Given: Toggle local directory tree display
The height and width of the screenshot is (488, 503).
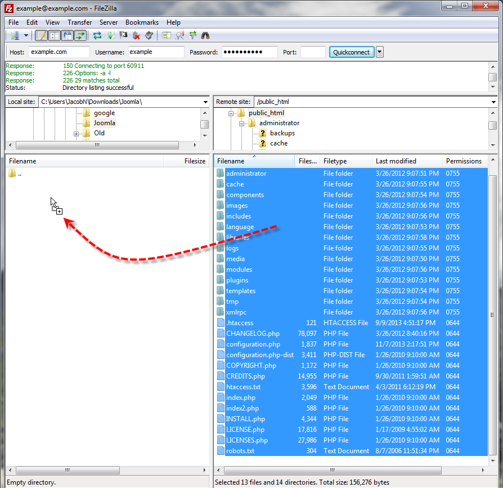Looking at the screenshot, I should coord(54,35).
